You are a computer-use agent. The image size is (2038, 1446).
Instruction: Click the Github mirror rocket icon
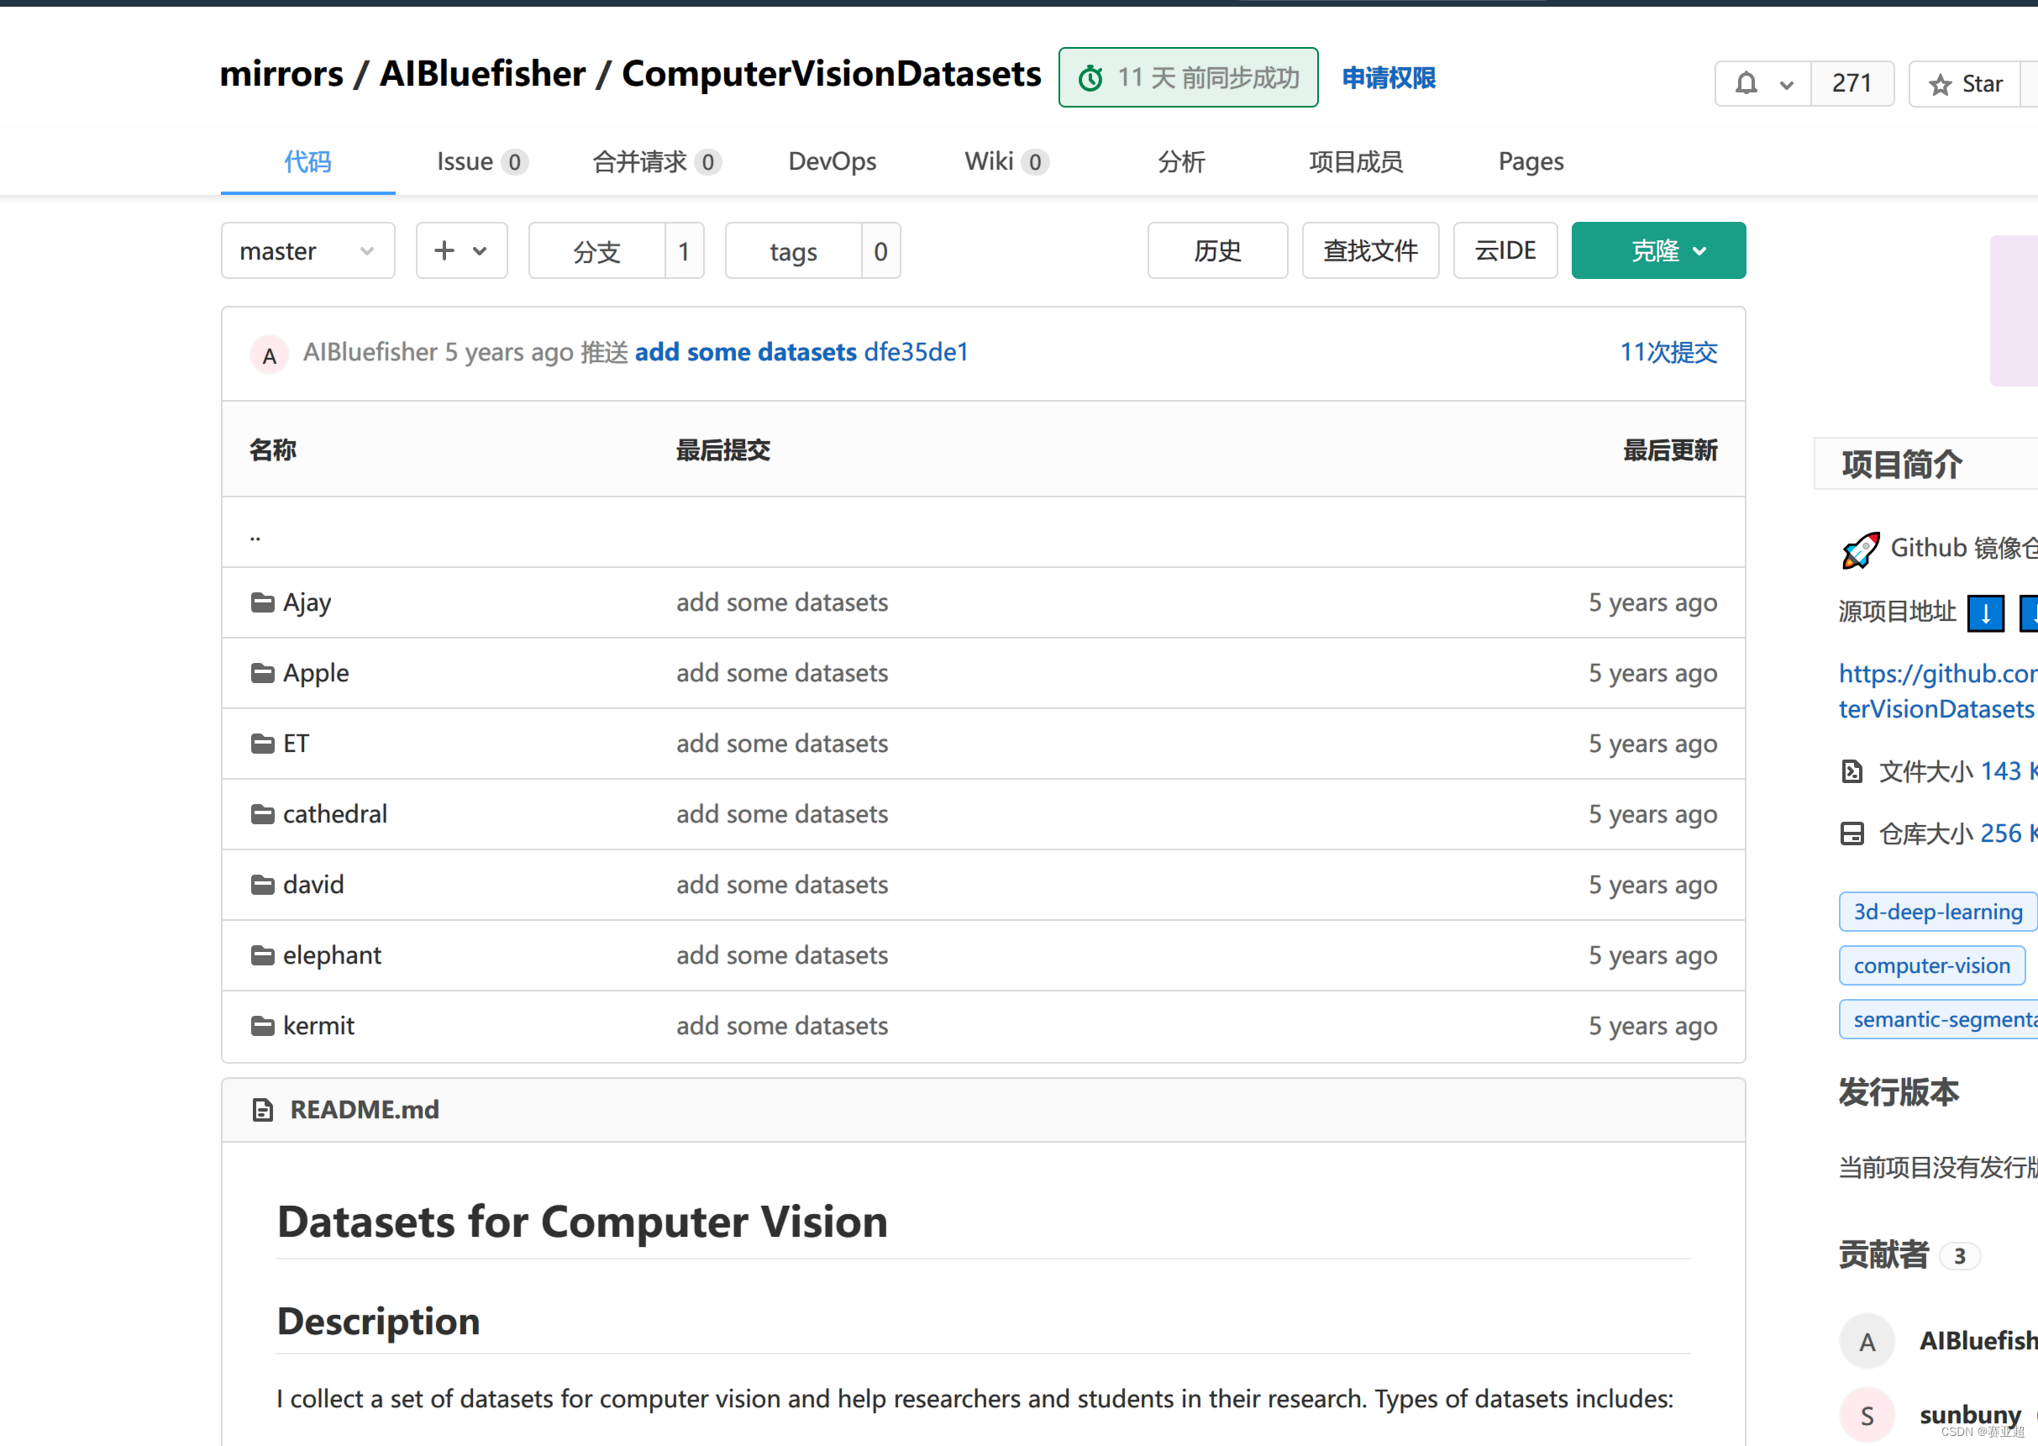(1860, 549)
